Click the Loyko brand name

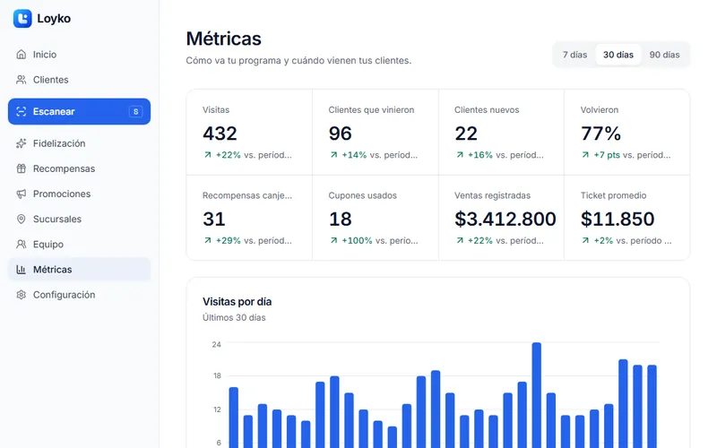(x=54, y=19)
